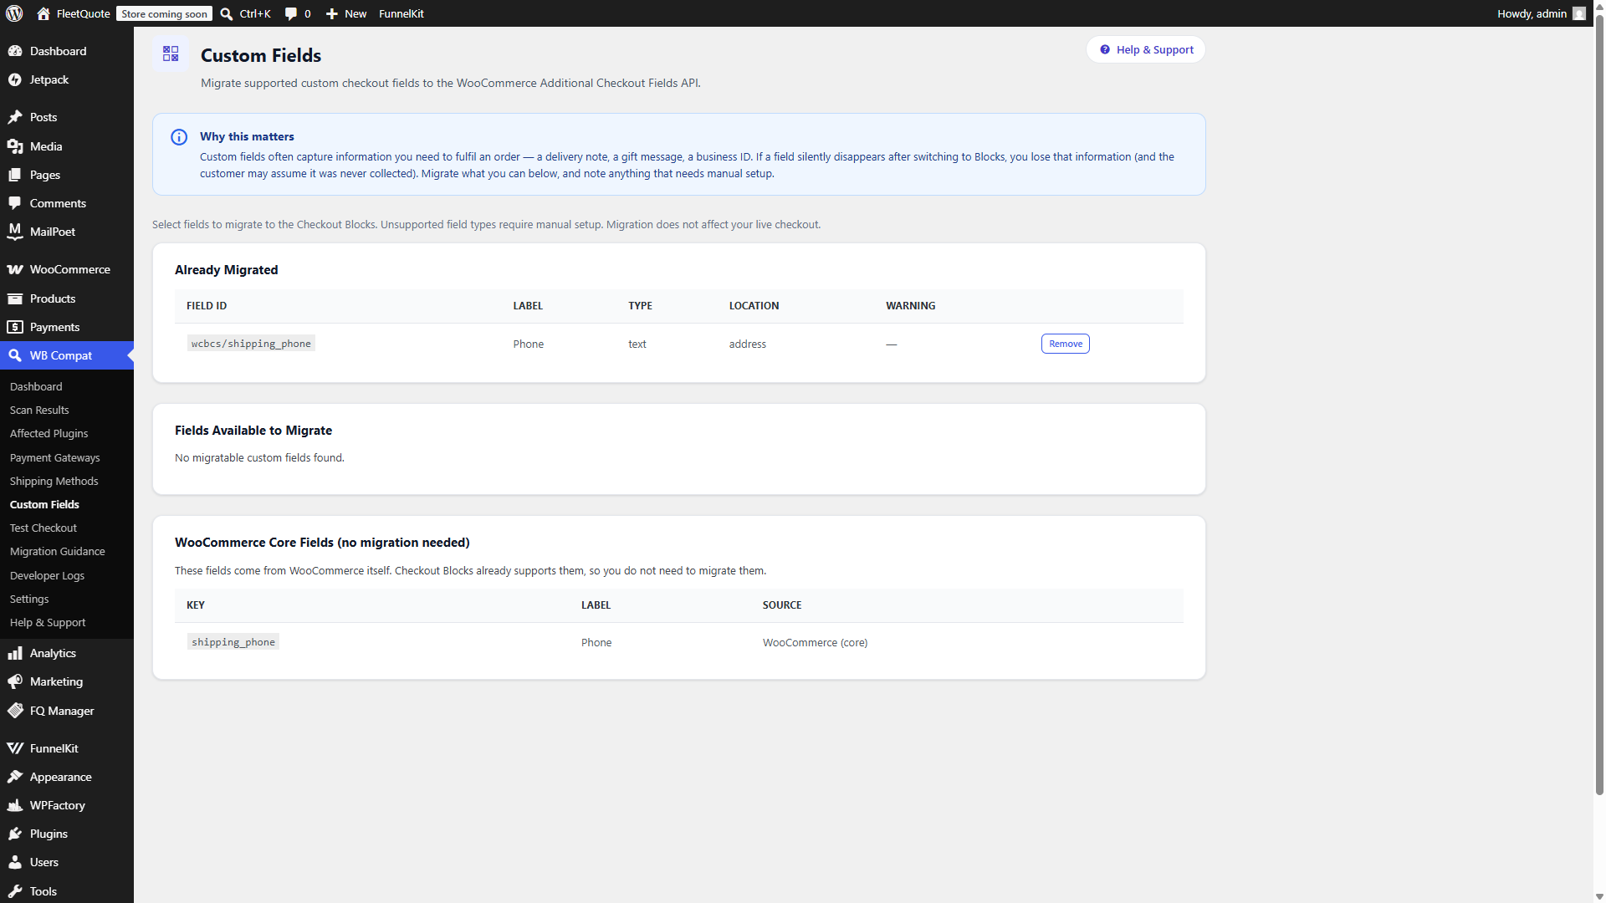Click the FIELD ID column header
Screen dimensions: 1606x903
[207, 306]
